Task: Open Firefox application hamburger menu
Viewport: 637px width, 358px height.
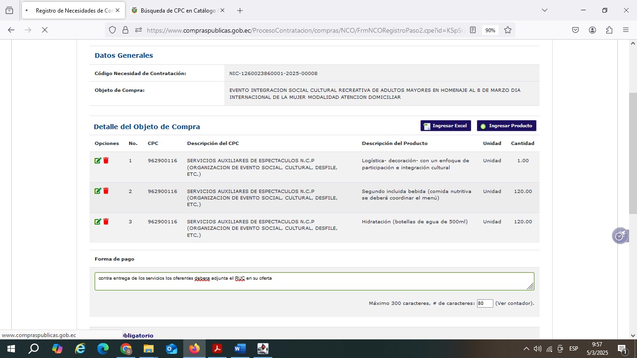Action: (x=626, y=30)
